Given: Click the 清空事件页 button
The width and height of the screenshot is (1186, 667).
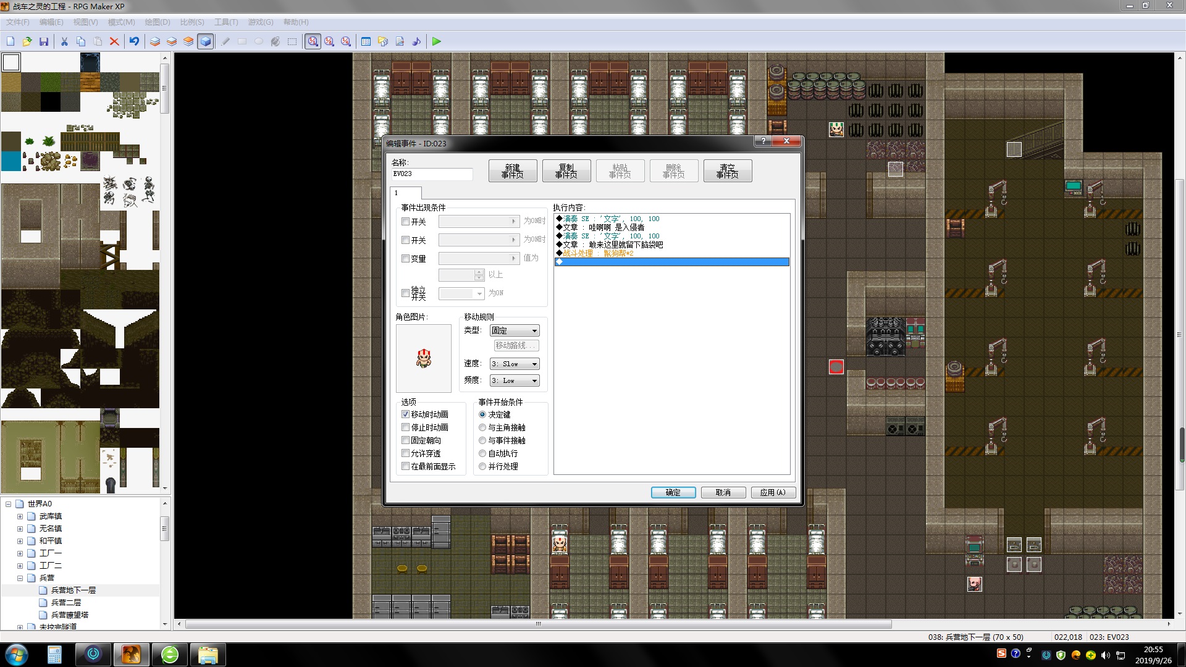Looking at the screenshot, I should click(x=728, y=171).
